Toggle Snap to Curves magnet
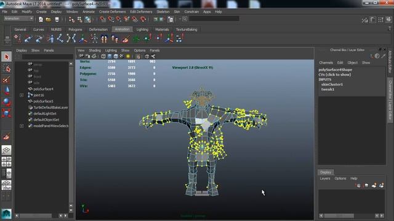This screenshot has height=221, width=394. click(x=111, y=19)
